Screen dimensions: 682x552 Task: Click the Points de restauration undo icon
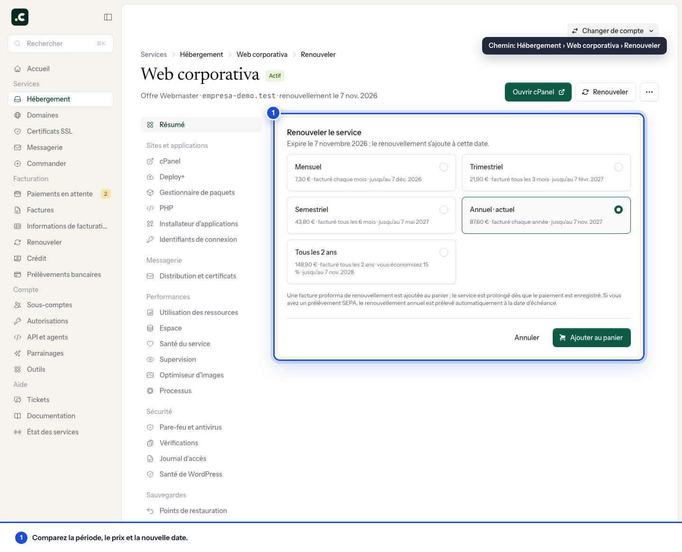tap(150, 511)
